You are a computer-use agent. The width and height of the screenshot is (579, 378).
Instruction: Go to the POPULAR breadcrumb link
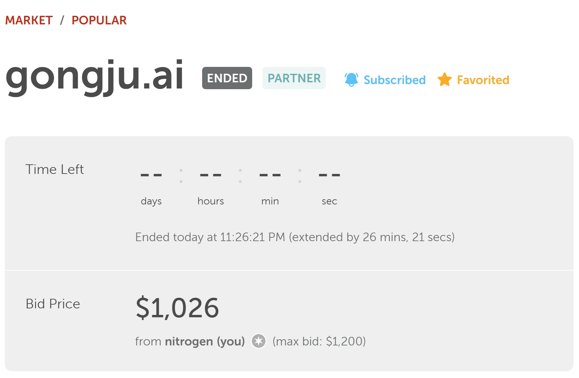coord(99,20)
